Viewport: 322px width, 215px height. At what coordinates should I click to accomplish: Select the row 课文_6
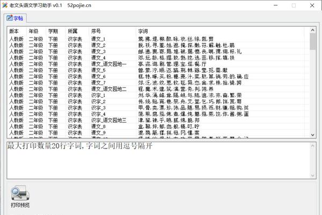click(158, 76)
